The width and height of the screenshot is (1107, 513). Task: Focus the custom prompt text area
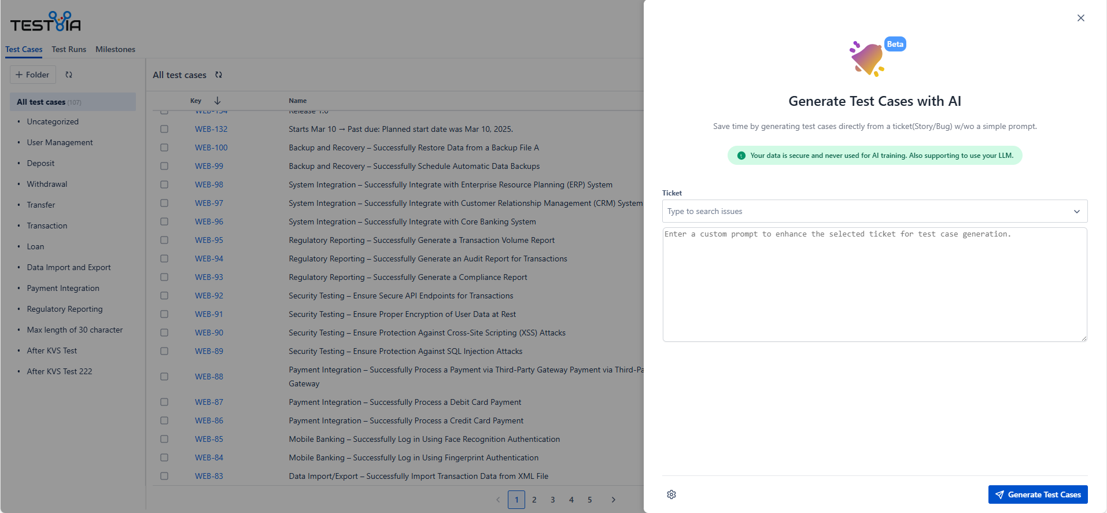(874, 284)
